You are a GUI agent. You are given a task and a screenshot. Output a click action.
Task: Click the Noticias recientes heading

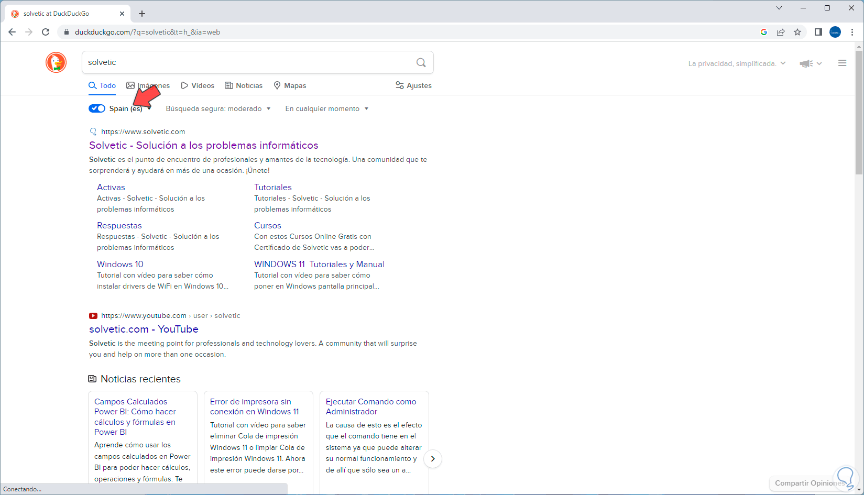pyautogui.click(x=140, y=379)
